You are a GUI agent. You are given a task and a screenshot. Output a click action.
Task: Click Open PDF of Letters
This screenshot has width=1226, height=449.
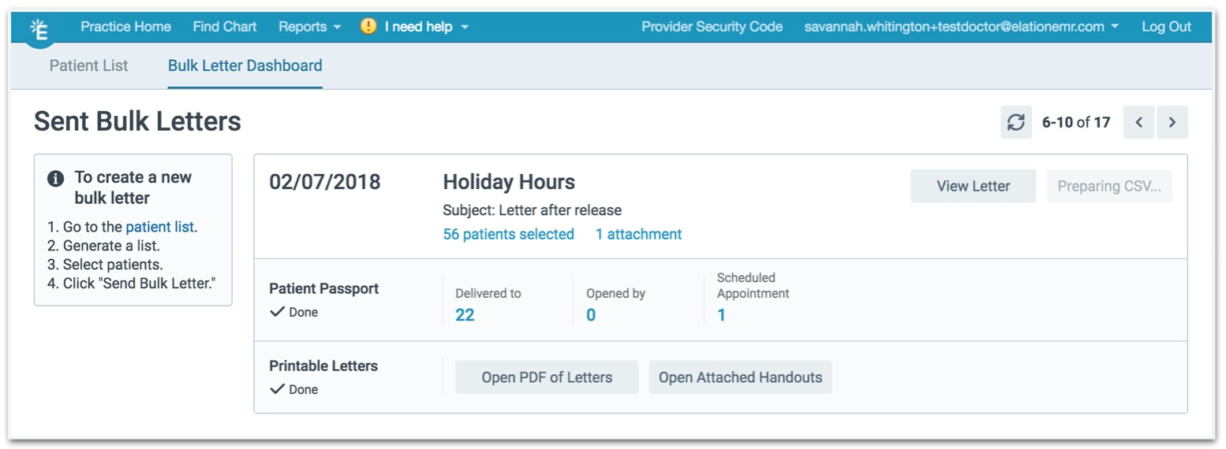tap(547, 377)
